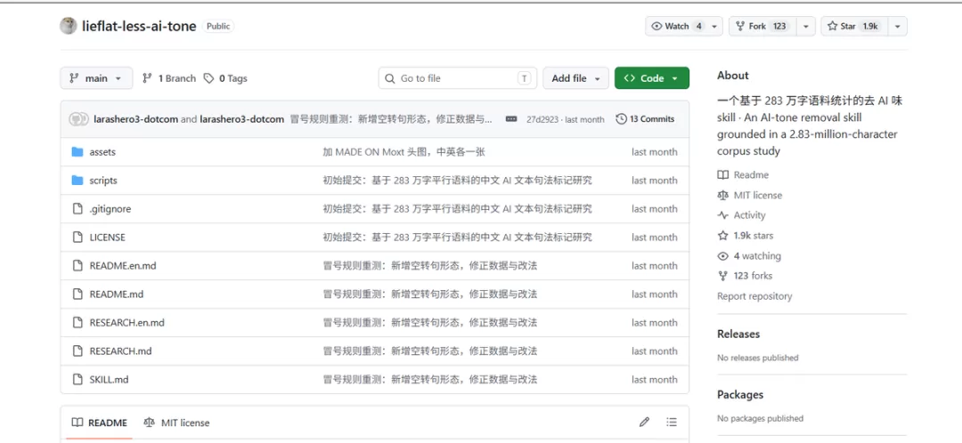Expand the commit message ellipsis button
This screenshot has height=443, width=962.
[x=511, y=119]
